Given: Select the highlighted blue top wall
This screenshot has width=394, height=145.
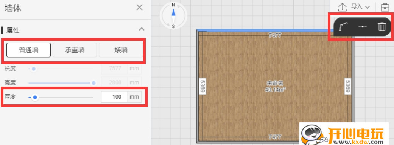Looking at the screenshot, I should tap(275, 30).
